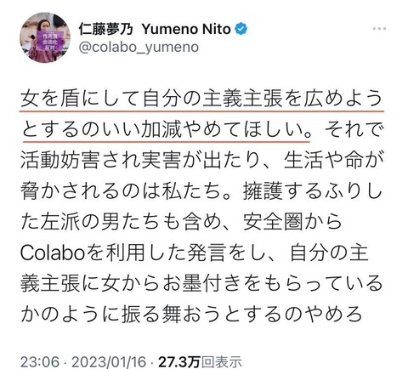
Task: Click the last line かのように振る舞おう
Action: (x=191, y=315)
